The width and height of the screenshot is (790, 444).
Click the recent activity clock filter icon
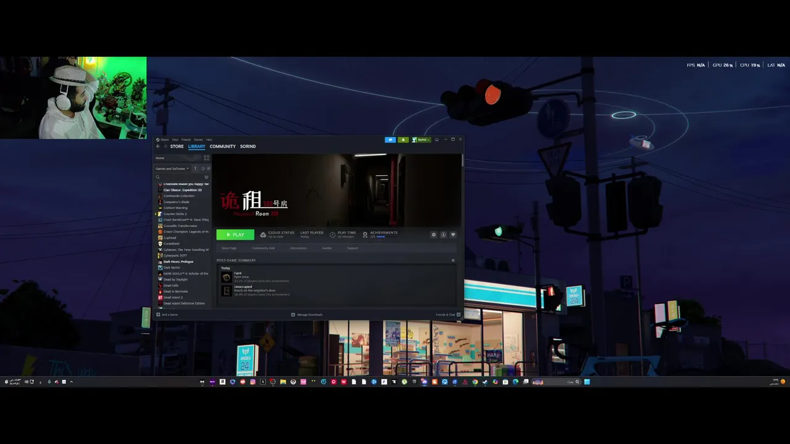pos(202,168)
